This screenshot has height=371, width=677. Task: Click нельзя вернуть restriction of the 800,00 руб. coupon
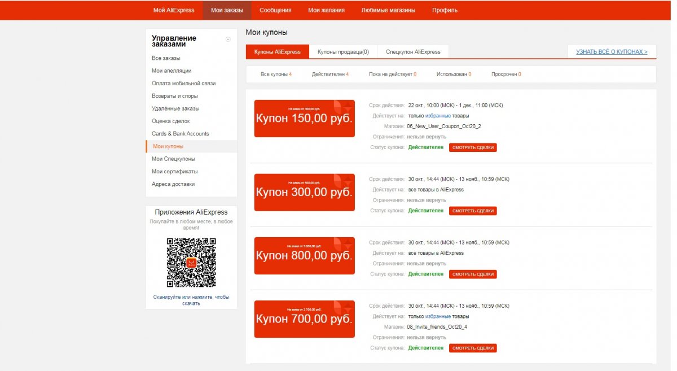427,264
